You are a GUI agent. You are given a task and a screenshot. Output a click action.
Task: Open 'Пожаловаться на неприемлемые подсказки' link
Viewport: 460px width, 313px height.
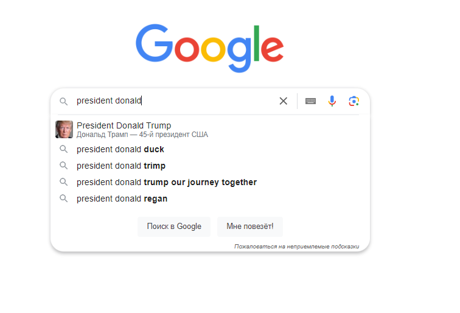pos(296,247)
